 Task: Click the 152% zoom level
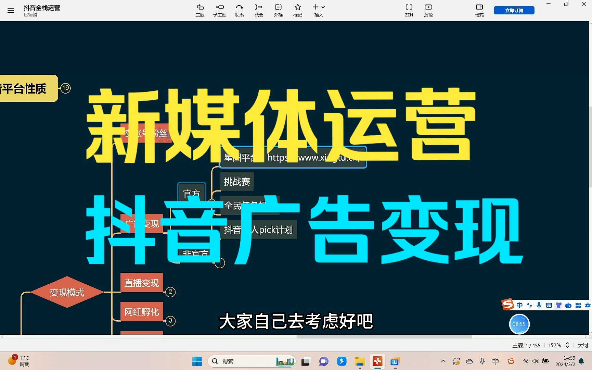click(x=554, y=345)
